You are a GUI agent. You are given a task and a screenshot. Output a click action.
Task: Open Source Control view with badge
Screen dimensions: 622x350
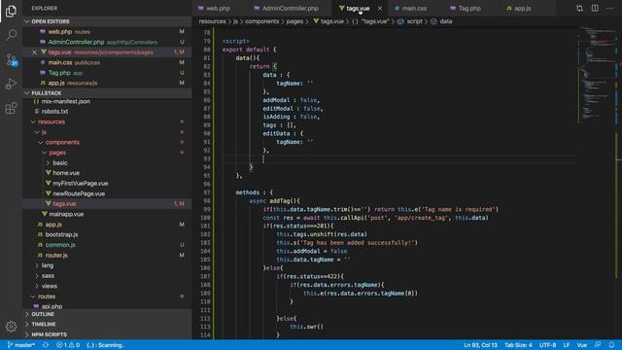[11, 60]
